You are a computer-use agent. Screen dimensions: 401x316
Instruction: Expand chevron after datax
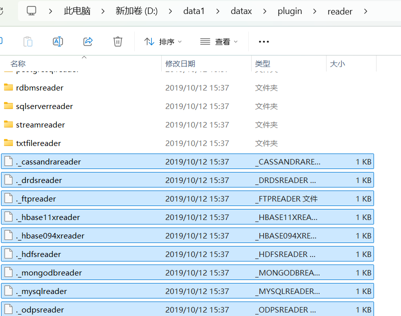(265, 11)
